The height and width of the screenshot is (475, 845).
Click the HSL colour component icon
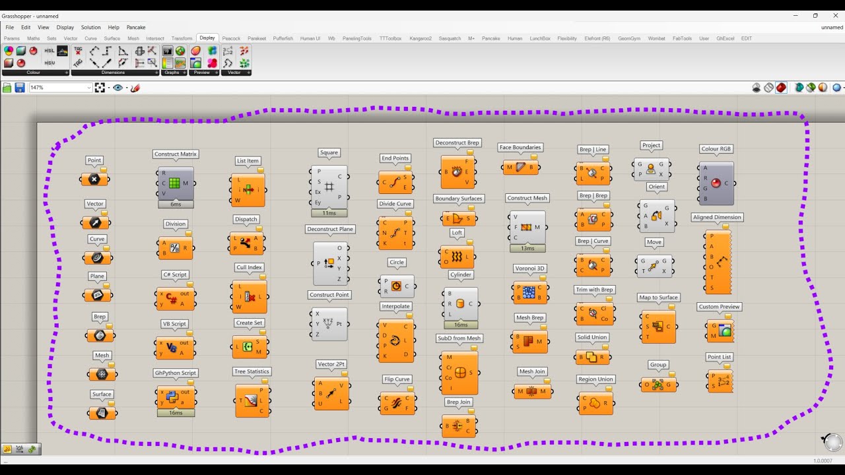[x=50, y=51]
